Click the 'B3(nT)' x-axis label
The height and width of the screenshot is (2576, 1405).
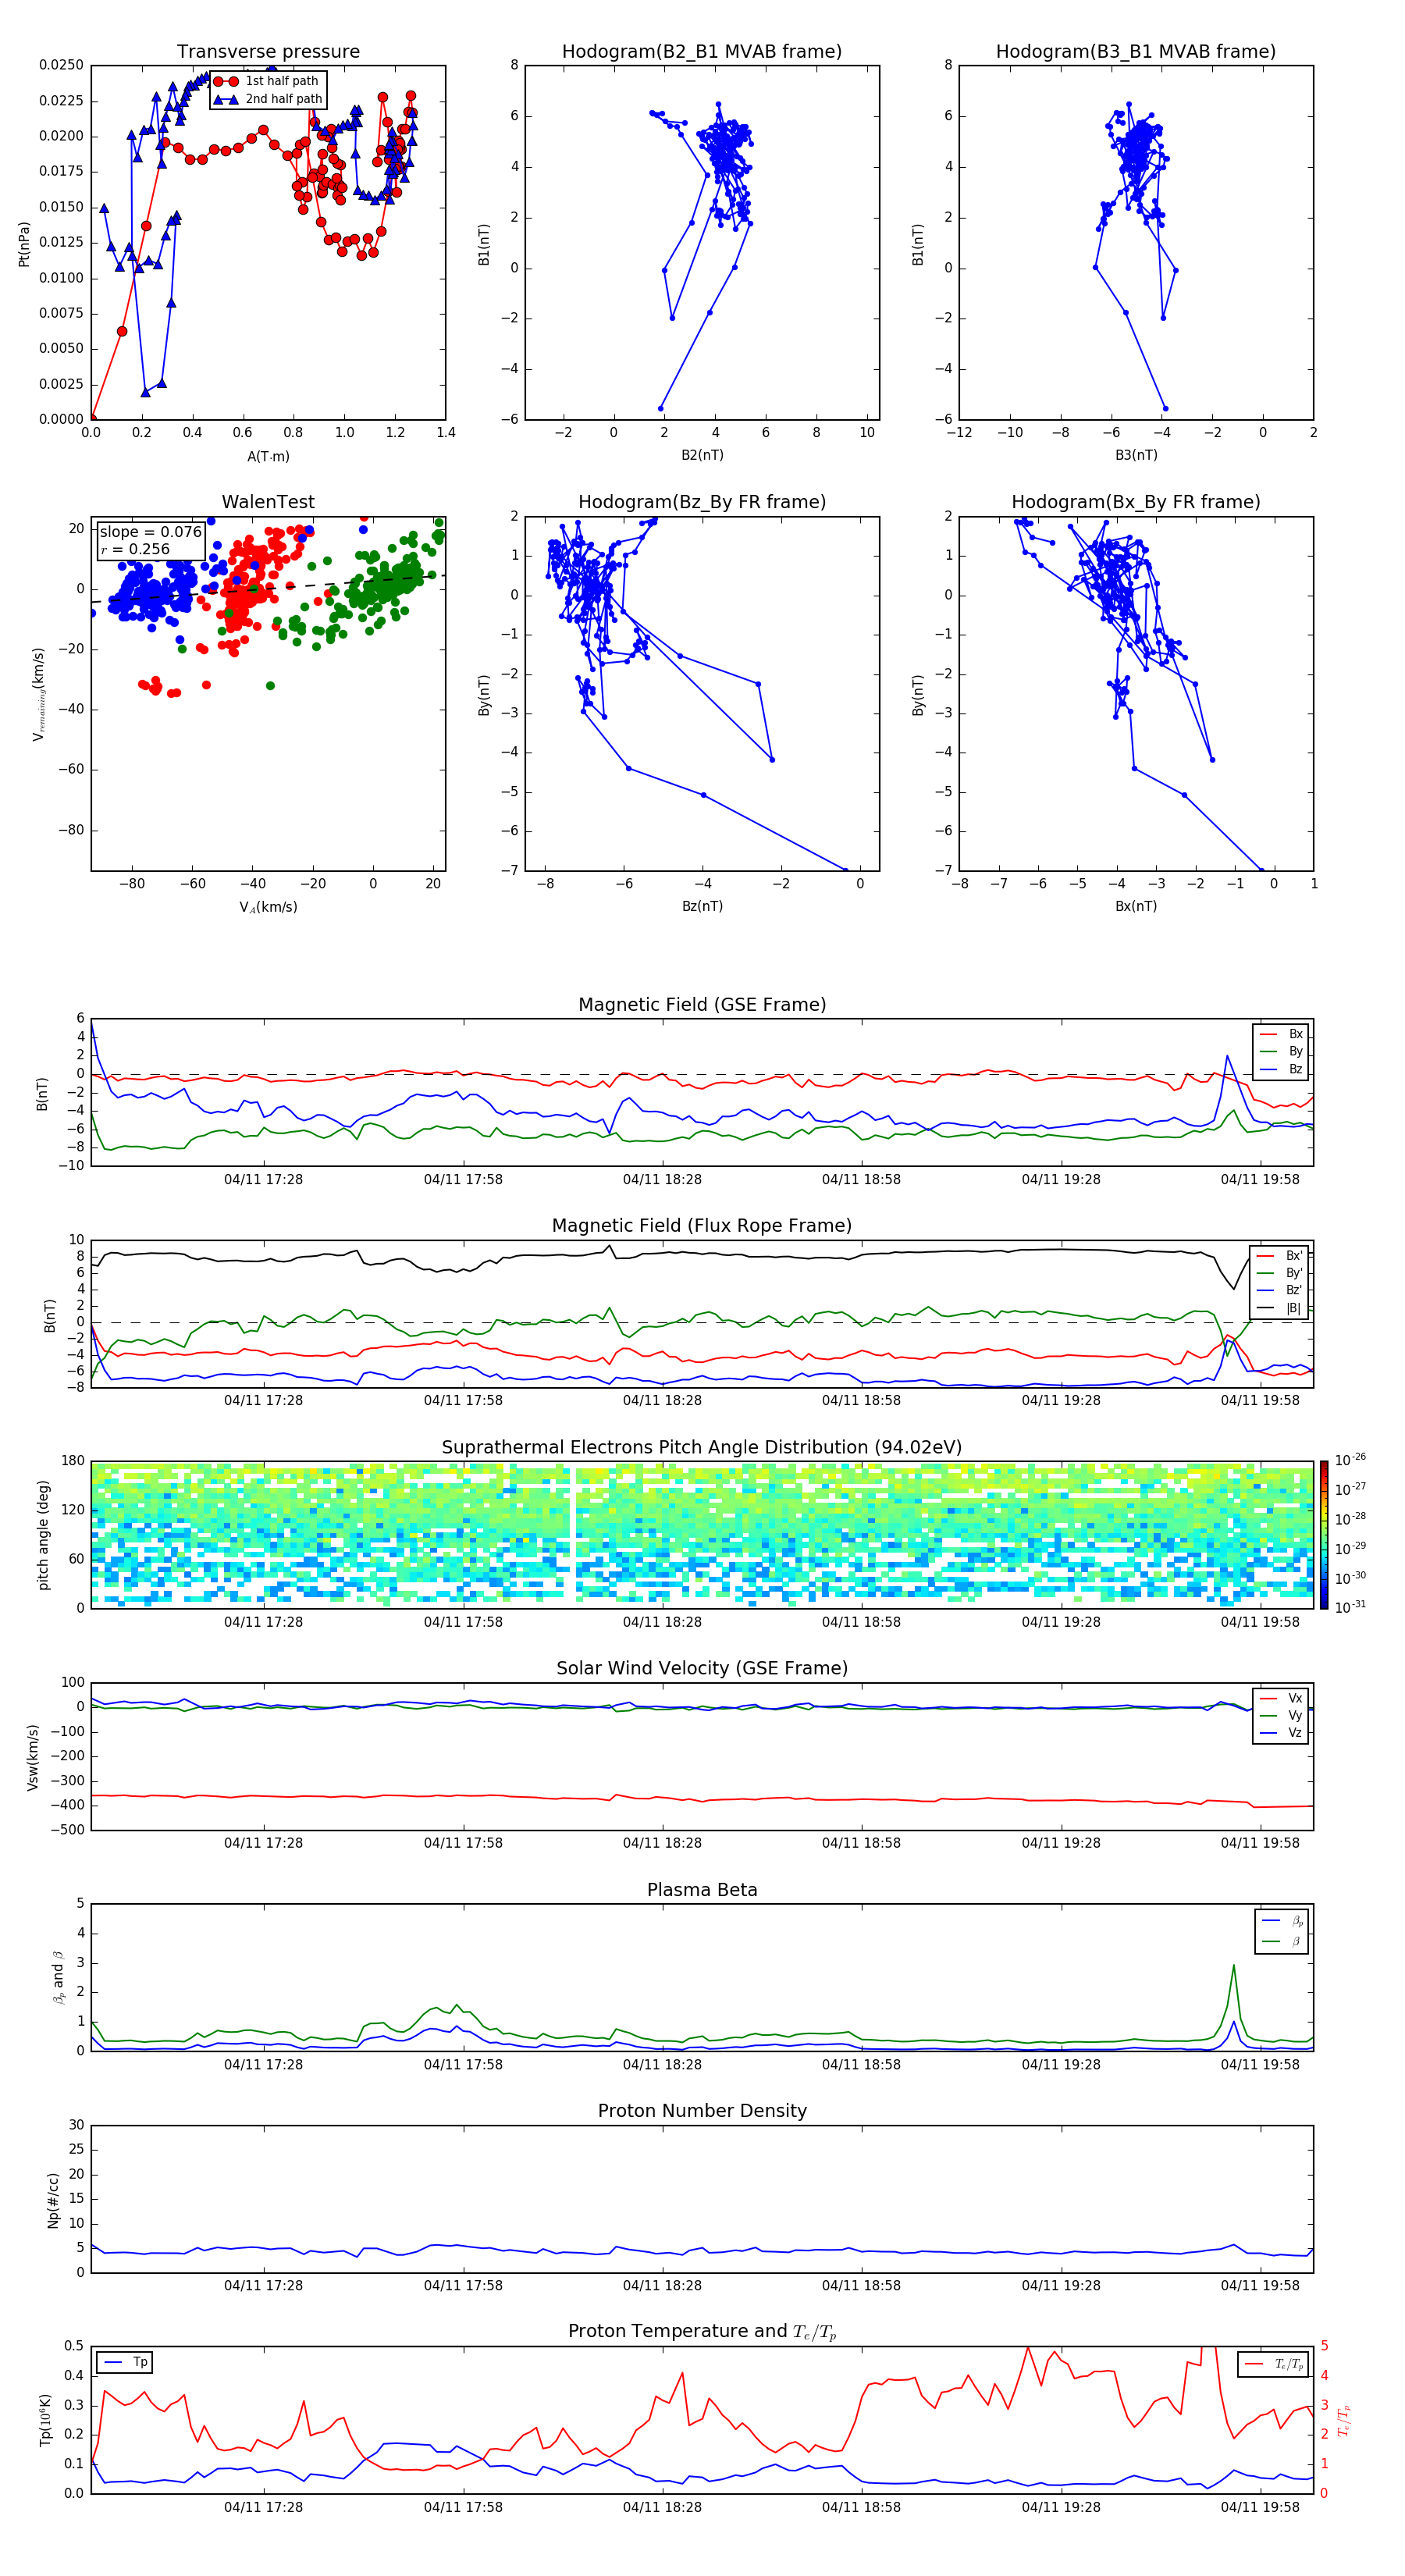[1136, 455]
